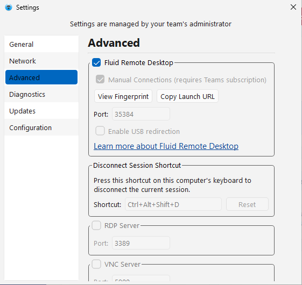Select the Advanced tab

(x=41, y=77)
